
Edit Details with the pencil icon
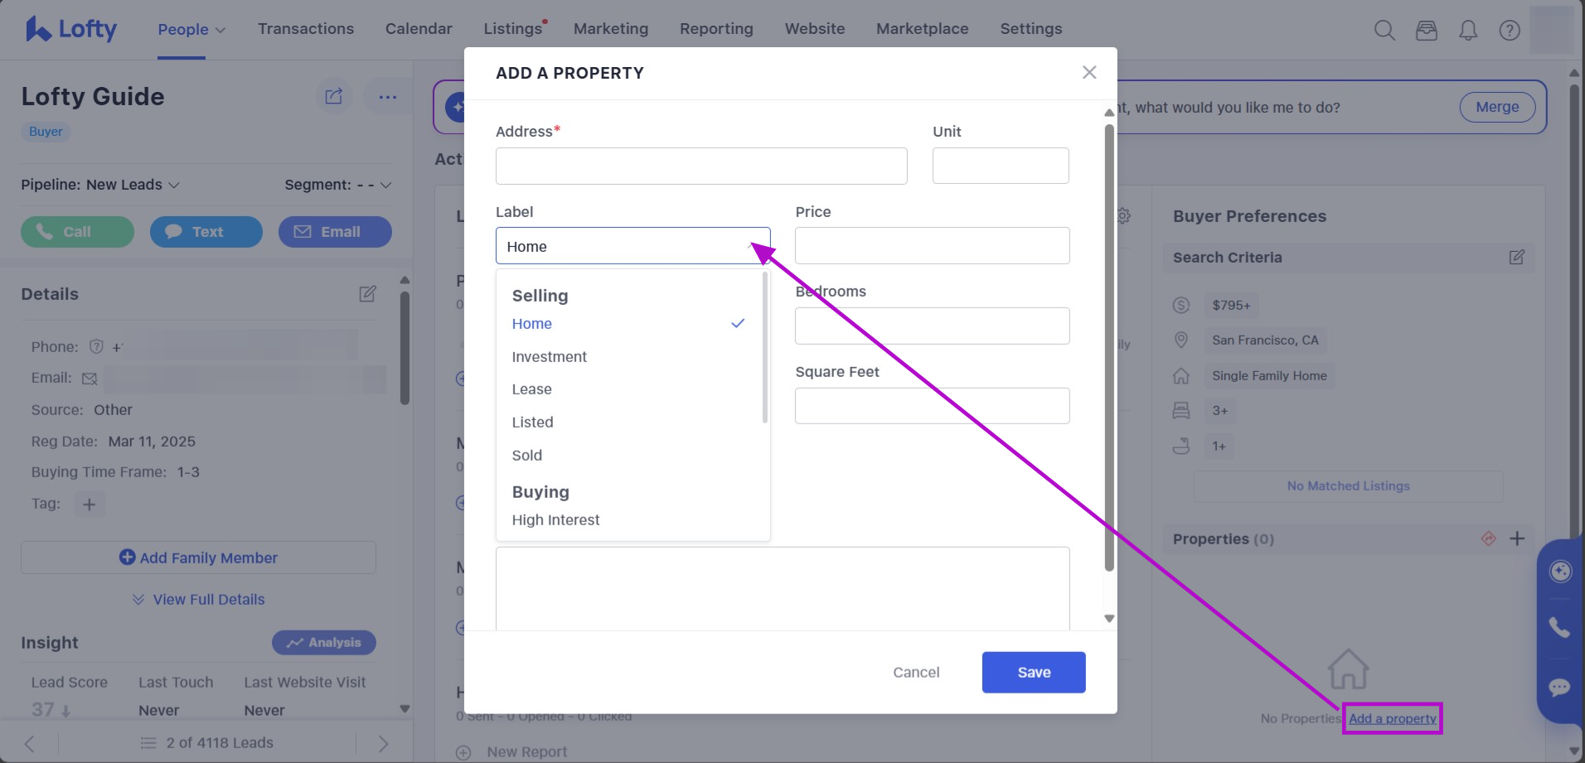tap(367, 294)
